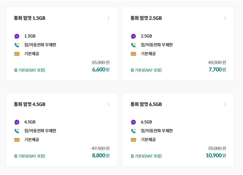Screen dimensions: 243x175
Task: Click the phone call icon in 4.5GB plan
Action: [17, 131]
